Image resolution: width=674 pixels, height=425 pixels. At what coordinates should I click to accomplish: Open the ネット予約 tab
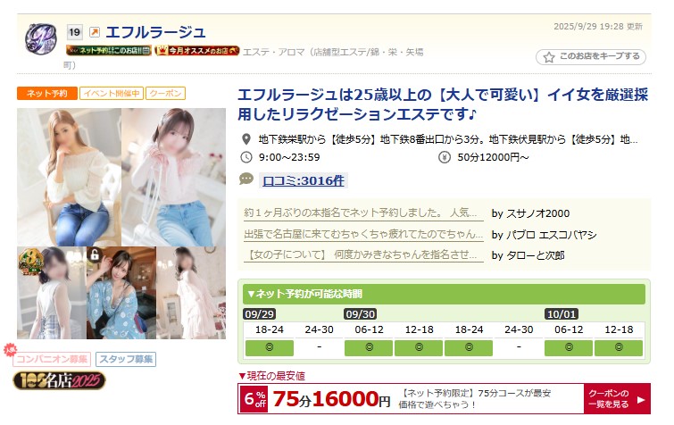(x=47, y=93)
